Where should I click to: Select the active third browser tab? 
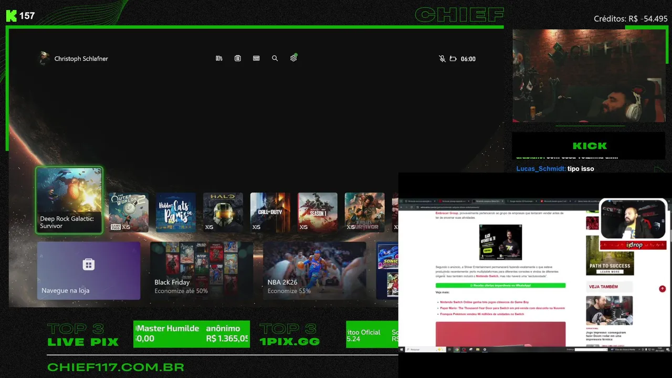click(488, 201)
